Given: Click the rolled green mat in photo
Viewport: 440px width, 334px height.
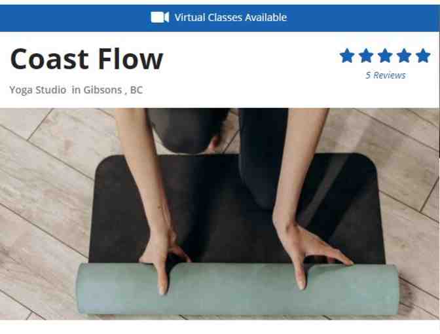Looking at the screenshot, I should (x=238, y=289).
